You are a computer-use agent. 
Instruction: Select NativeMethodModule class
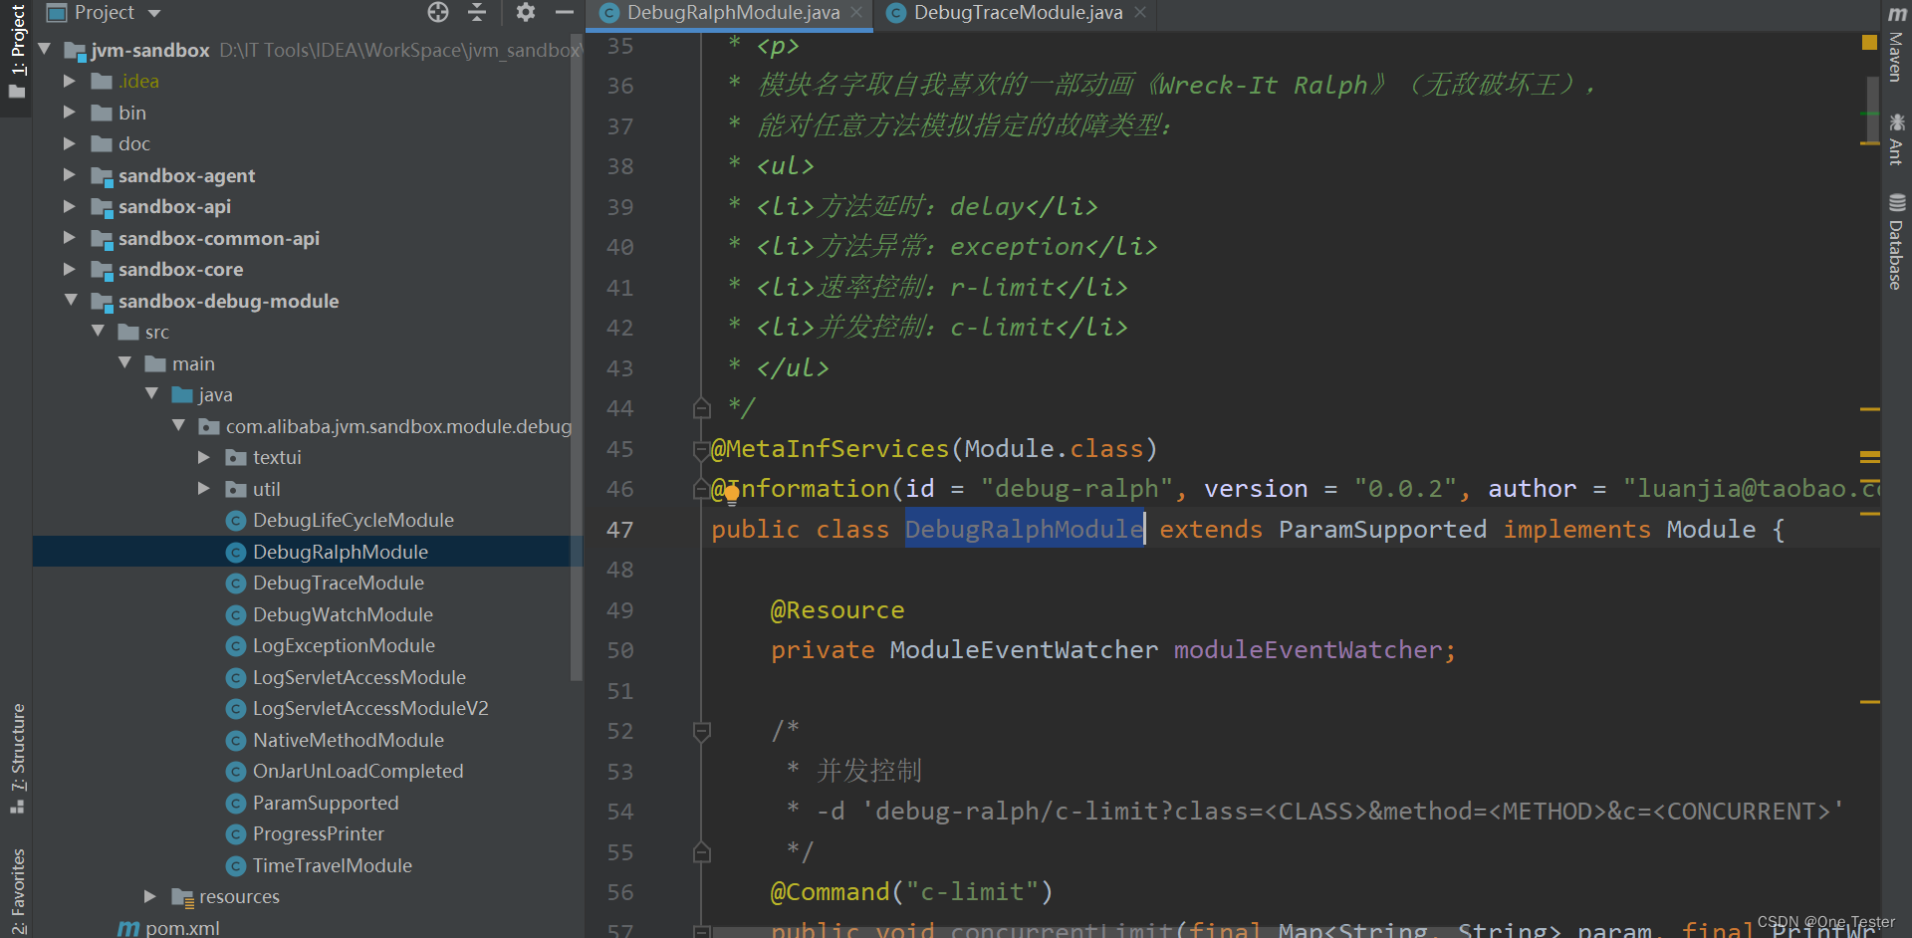(348, 740)
